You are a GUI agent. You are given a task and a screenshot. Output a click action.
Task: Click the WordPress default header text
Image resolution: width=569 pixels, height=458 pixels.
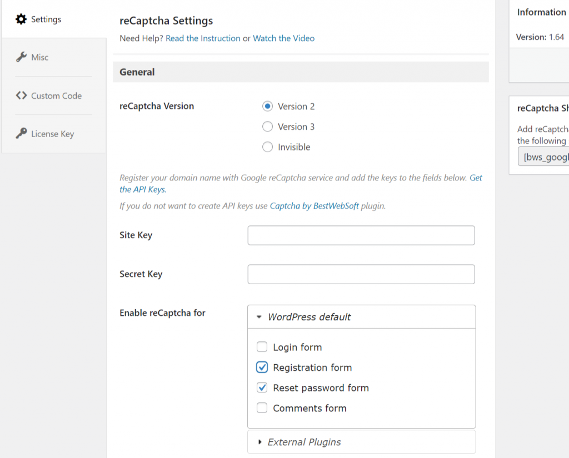pyautogui.click(x=309, y=317)
